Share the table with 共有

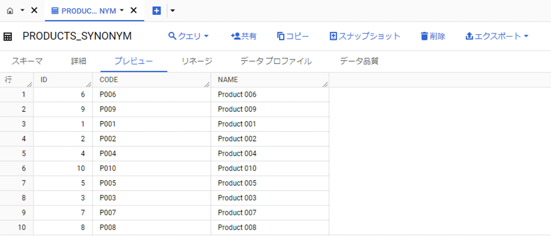(244, 36)
